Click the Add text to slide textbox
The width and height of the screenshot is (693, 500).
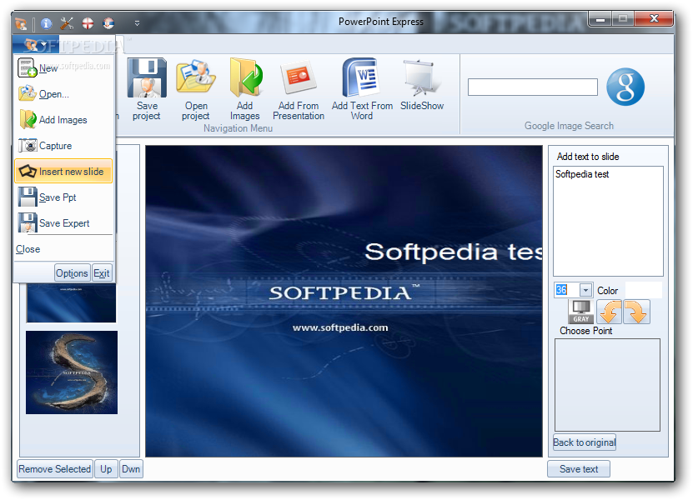pos(608,221)
